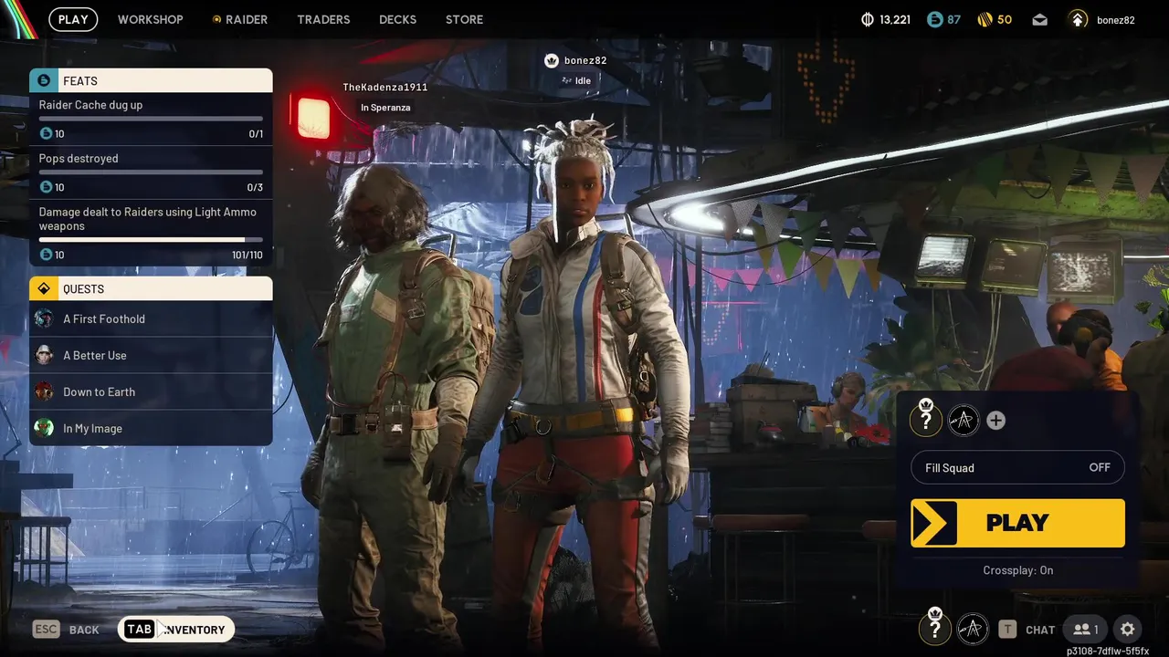Switch to the RAIDER tab

click(239, 19)
